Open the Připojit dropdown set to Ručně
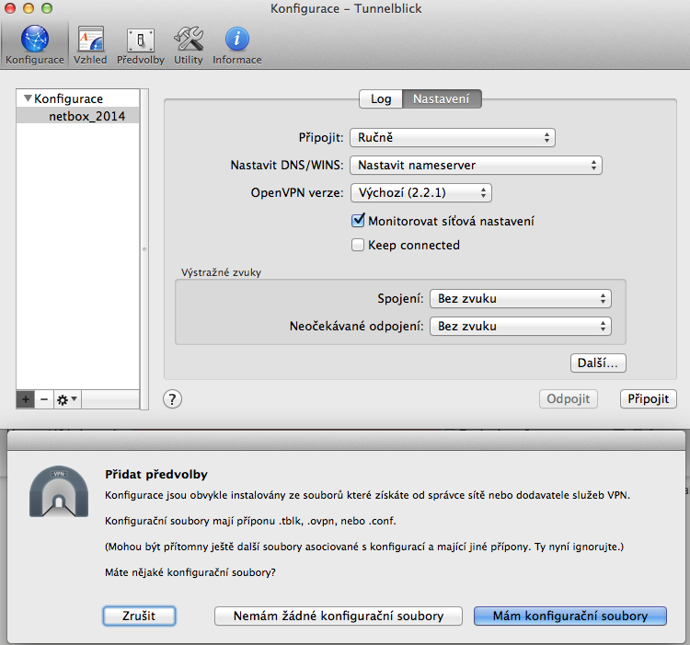Image resolution: width=690 pixels, height=645 pixels. pos(452,138)
